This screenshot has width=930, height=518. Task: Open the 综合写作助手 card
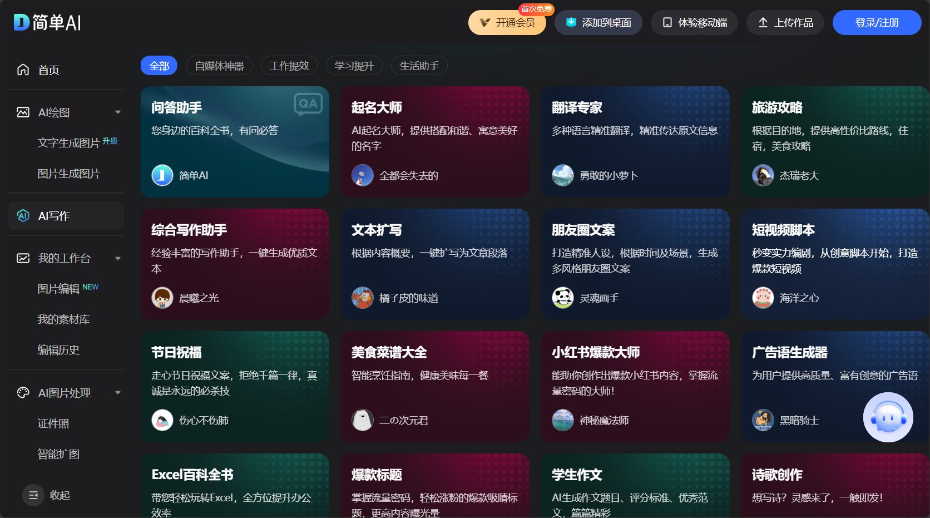click(235, 264)
